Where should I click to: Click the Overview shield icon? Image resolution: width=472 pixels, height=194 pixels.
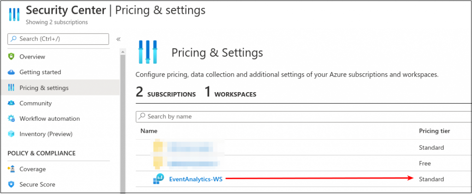coord(12,57)
